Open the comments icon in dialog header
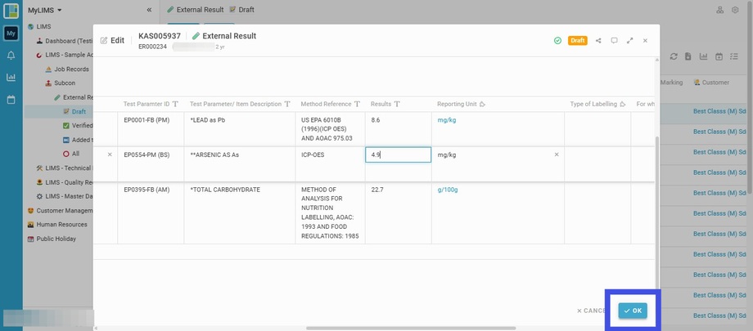 614,40
